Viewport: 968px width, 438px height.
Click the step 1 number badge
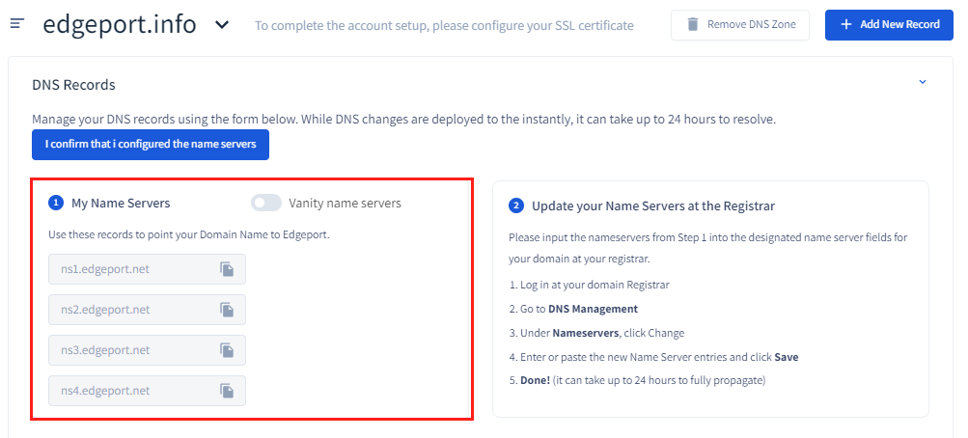point(56,204)
